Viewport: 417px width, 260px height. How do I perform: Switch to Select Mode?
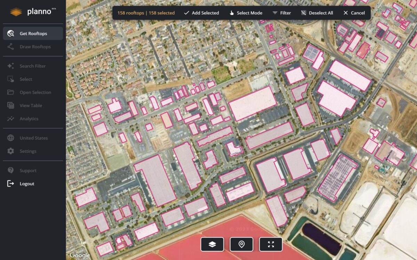(x=246, y=13)
